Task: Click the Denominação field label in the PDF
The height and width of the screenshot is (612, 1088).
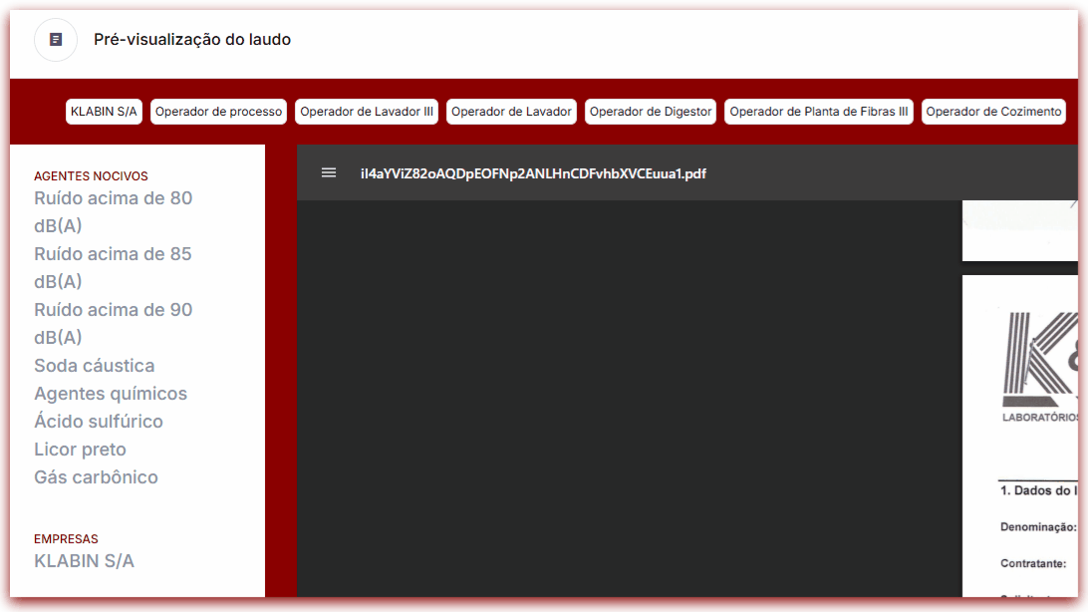Action: [x=1038, y=527]
